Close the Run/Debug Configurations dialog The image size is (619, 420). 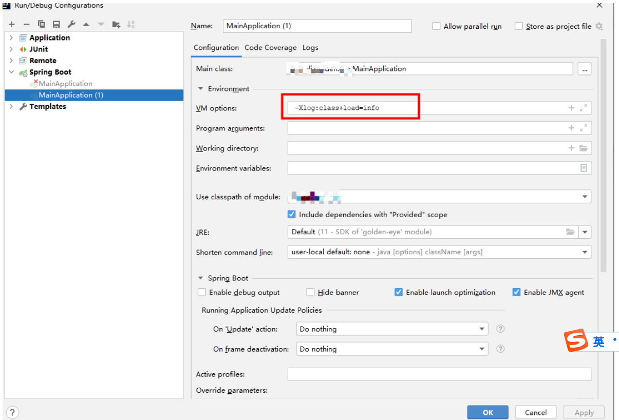coord(599,5)
